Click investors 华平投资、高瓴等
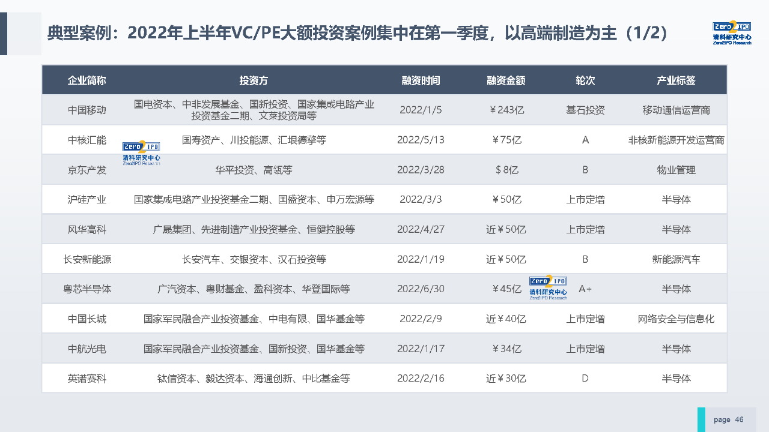This screenshot has width=769, height=432. click(x=254, y=170)
